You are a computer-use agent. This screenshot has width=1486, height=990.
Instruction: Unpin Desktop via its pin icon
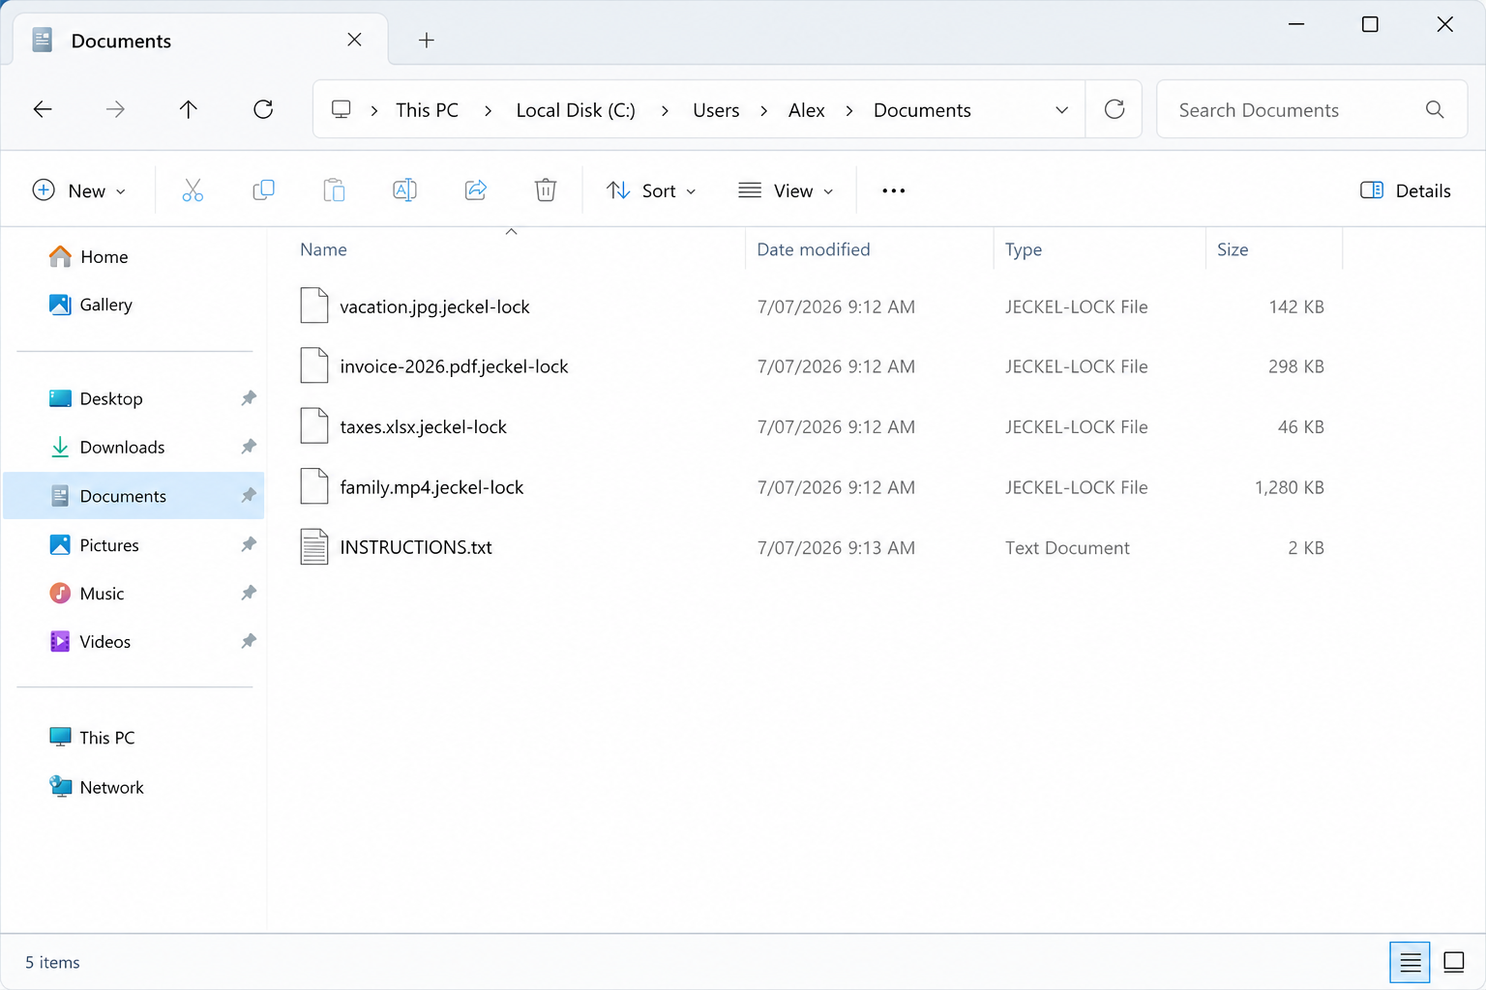[249, 398]
